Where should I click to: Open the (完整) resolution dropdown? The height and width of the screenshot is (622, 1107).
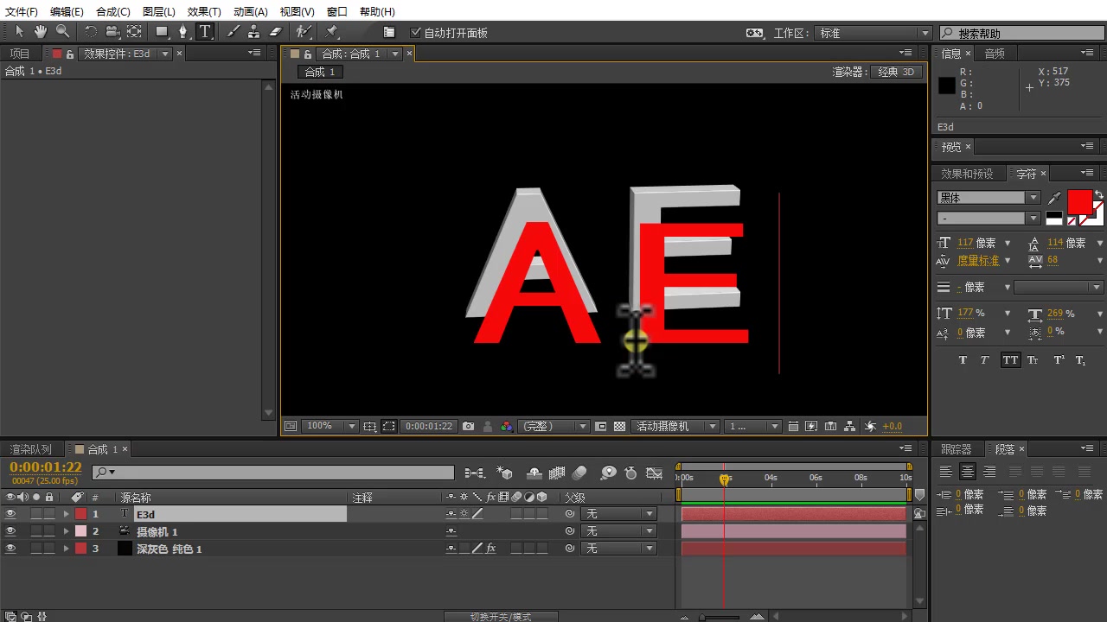[x=553, y=426]
